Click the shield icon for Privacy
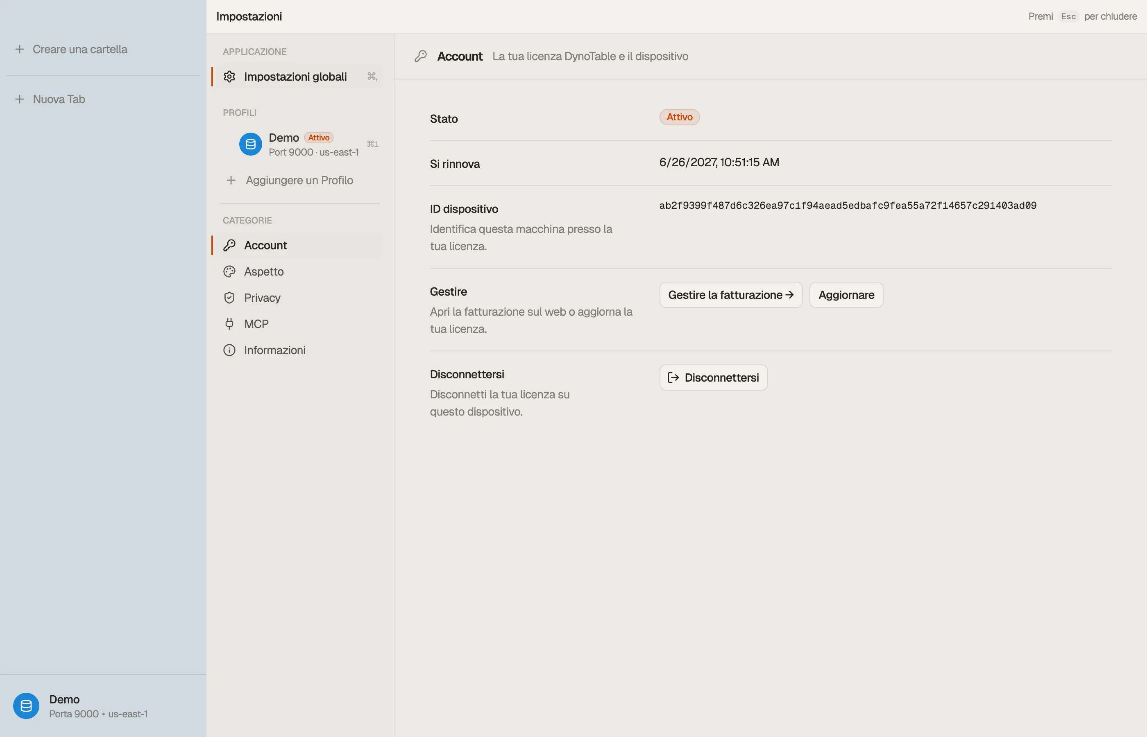 click(229, 298)
